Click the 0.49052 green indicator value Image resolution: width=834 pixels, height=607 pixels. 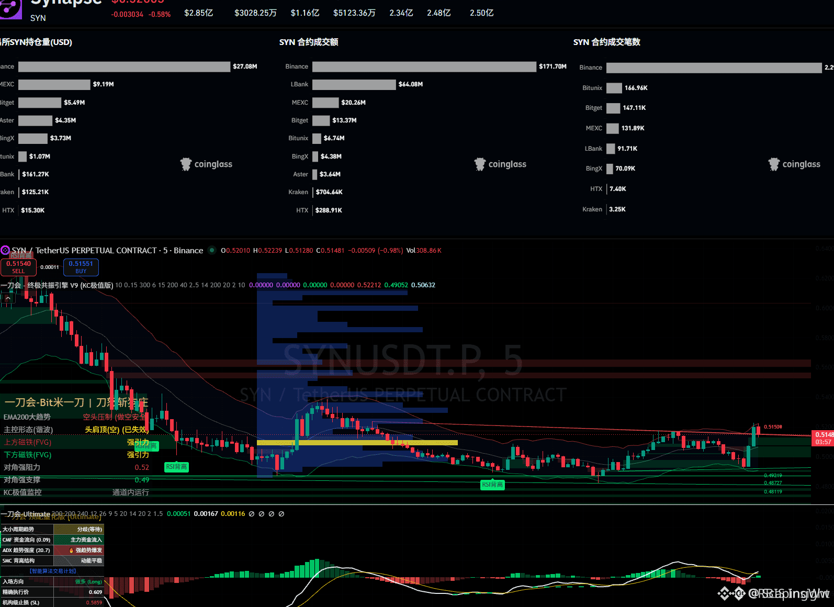tap(396, 285)
